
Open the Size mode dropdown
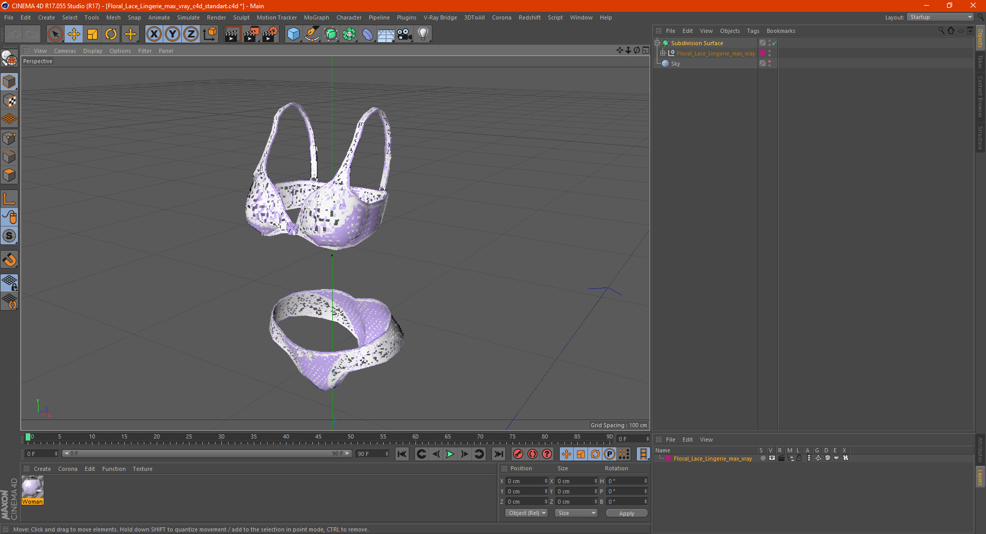click(577, 513)
